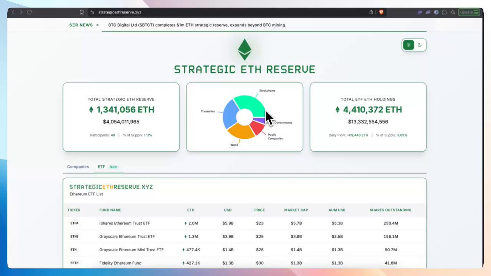491x276 pixels.
Task: Click the 427.1K ETH value
Action: [x=194, y=263]
